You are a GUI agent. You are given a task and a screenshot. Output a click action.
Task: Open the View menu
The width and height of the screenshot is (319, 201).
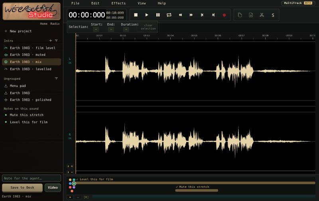(x=142, y=3)
